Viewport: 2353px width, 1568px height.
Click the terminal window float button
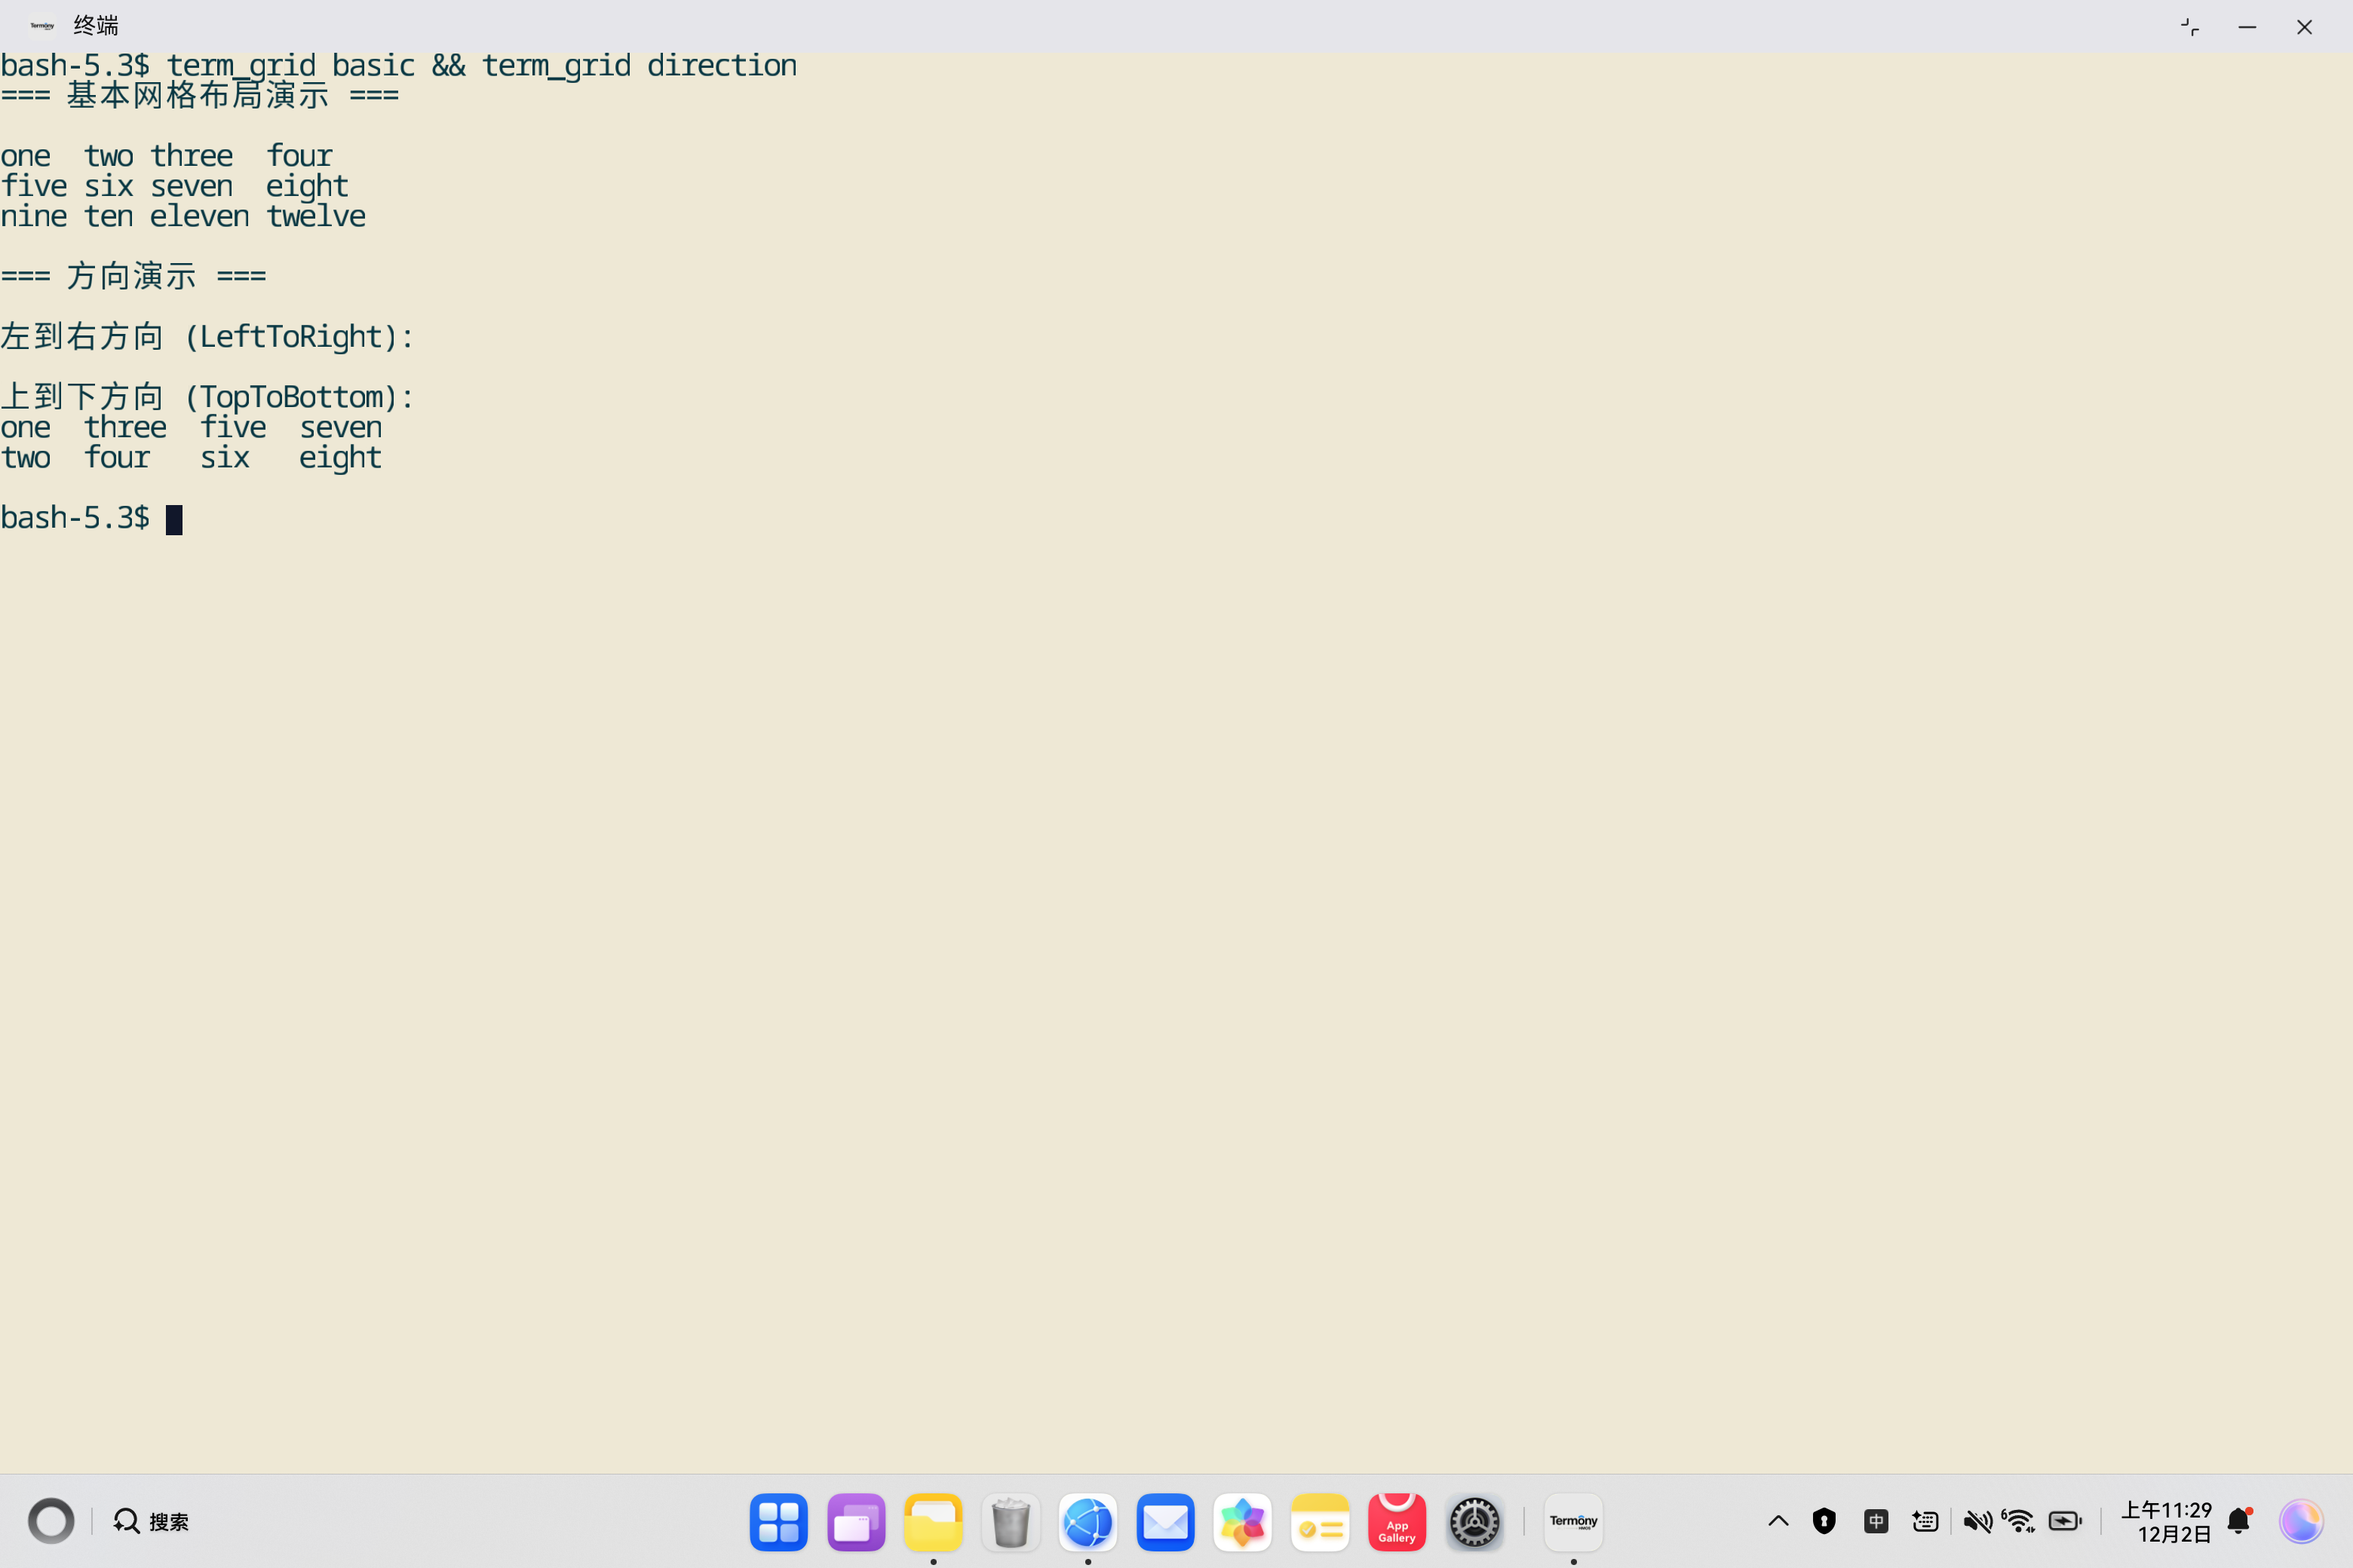[x=2190, y=27]
